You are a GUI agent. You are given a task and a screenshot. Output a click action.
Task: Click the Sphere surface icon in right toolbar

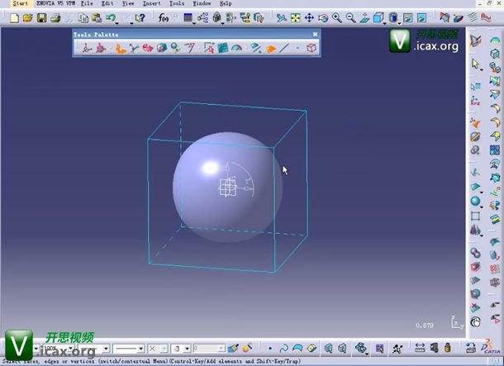point(476,201)
